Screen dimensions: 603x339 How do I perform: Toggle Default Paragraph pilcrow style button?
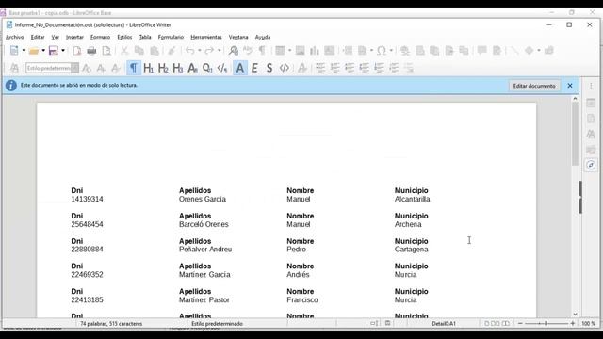134,68
